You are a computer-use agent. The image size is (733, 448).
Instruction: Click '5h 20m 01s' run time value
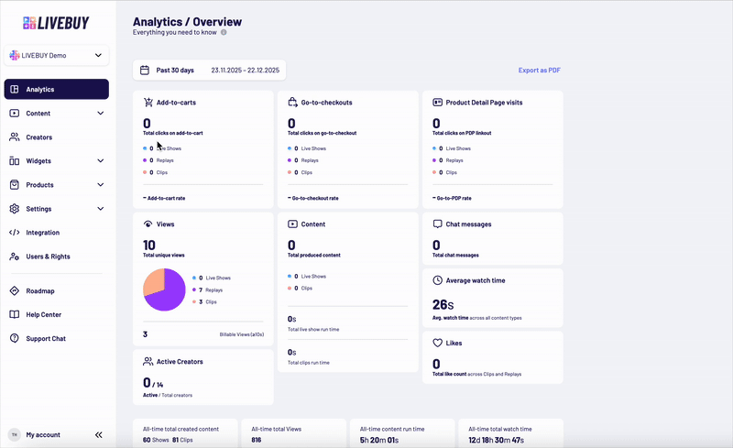[x=379, y=440]
